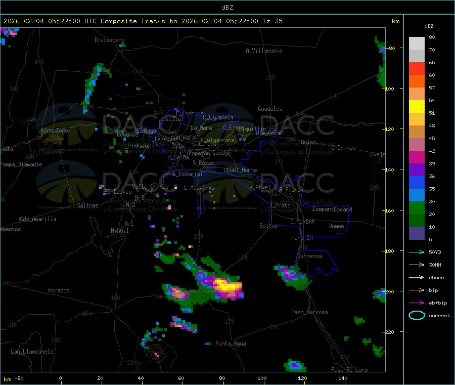Viewport: 455px width, 385px height.
Task: Pick the purple swatch between 39 and 36
Action: tap(417, 170)
